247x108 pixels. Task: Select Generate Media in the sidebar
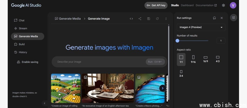point(28,36)
